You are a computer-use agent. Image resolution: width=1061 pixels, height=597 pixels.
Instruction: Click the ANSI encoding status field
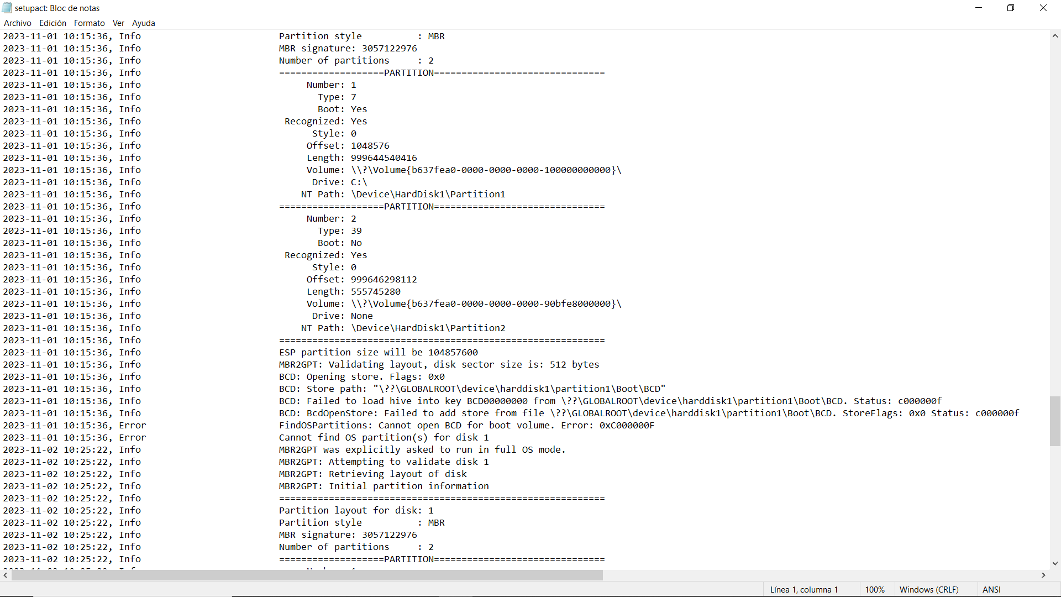click(x=991, y=590)
